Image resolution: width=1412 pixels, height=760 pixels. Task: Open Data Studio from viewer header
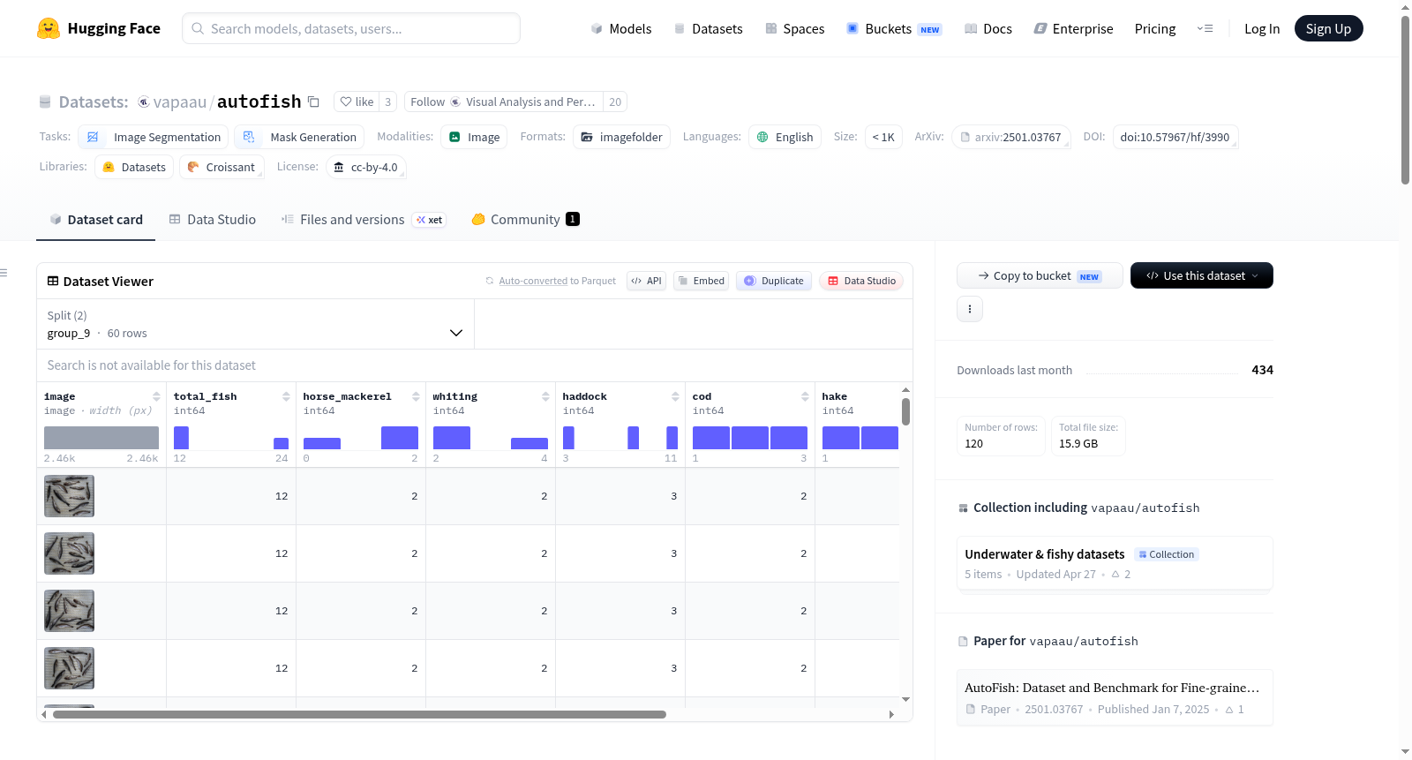[861, 281]
